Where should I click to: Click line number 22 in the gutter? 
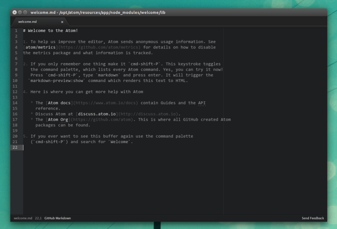[15, 147]
